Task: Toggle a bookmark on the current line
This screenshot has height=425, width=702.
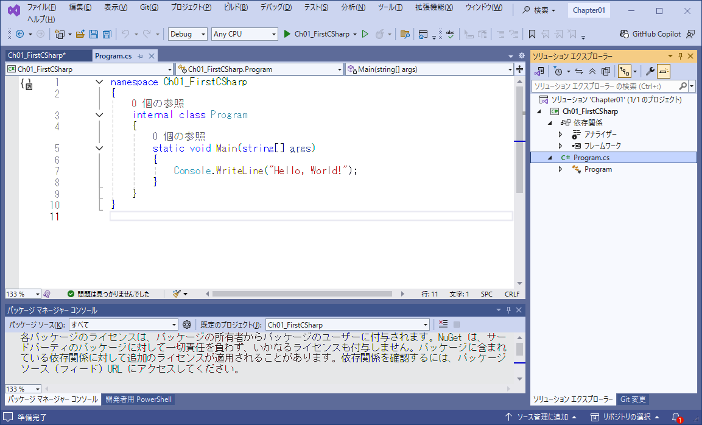Action: [x=532, y=34]
